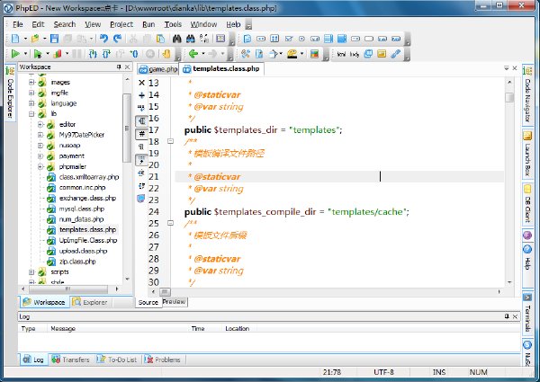Click the Find binoculars icon
Image resolution: width=540 pixels, height=382 pixels.
(x=177, y=39)
